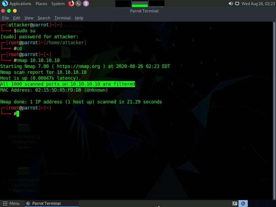Click the '$sudo su' command text
The image size is (276, 207).
(25, 31)
